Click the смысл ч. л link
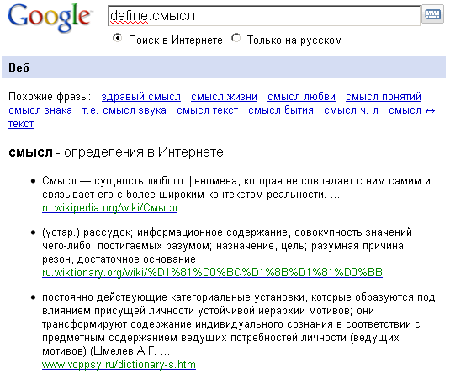The image size is (450, 374). [351, 110]
